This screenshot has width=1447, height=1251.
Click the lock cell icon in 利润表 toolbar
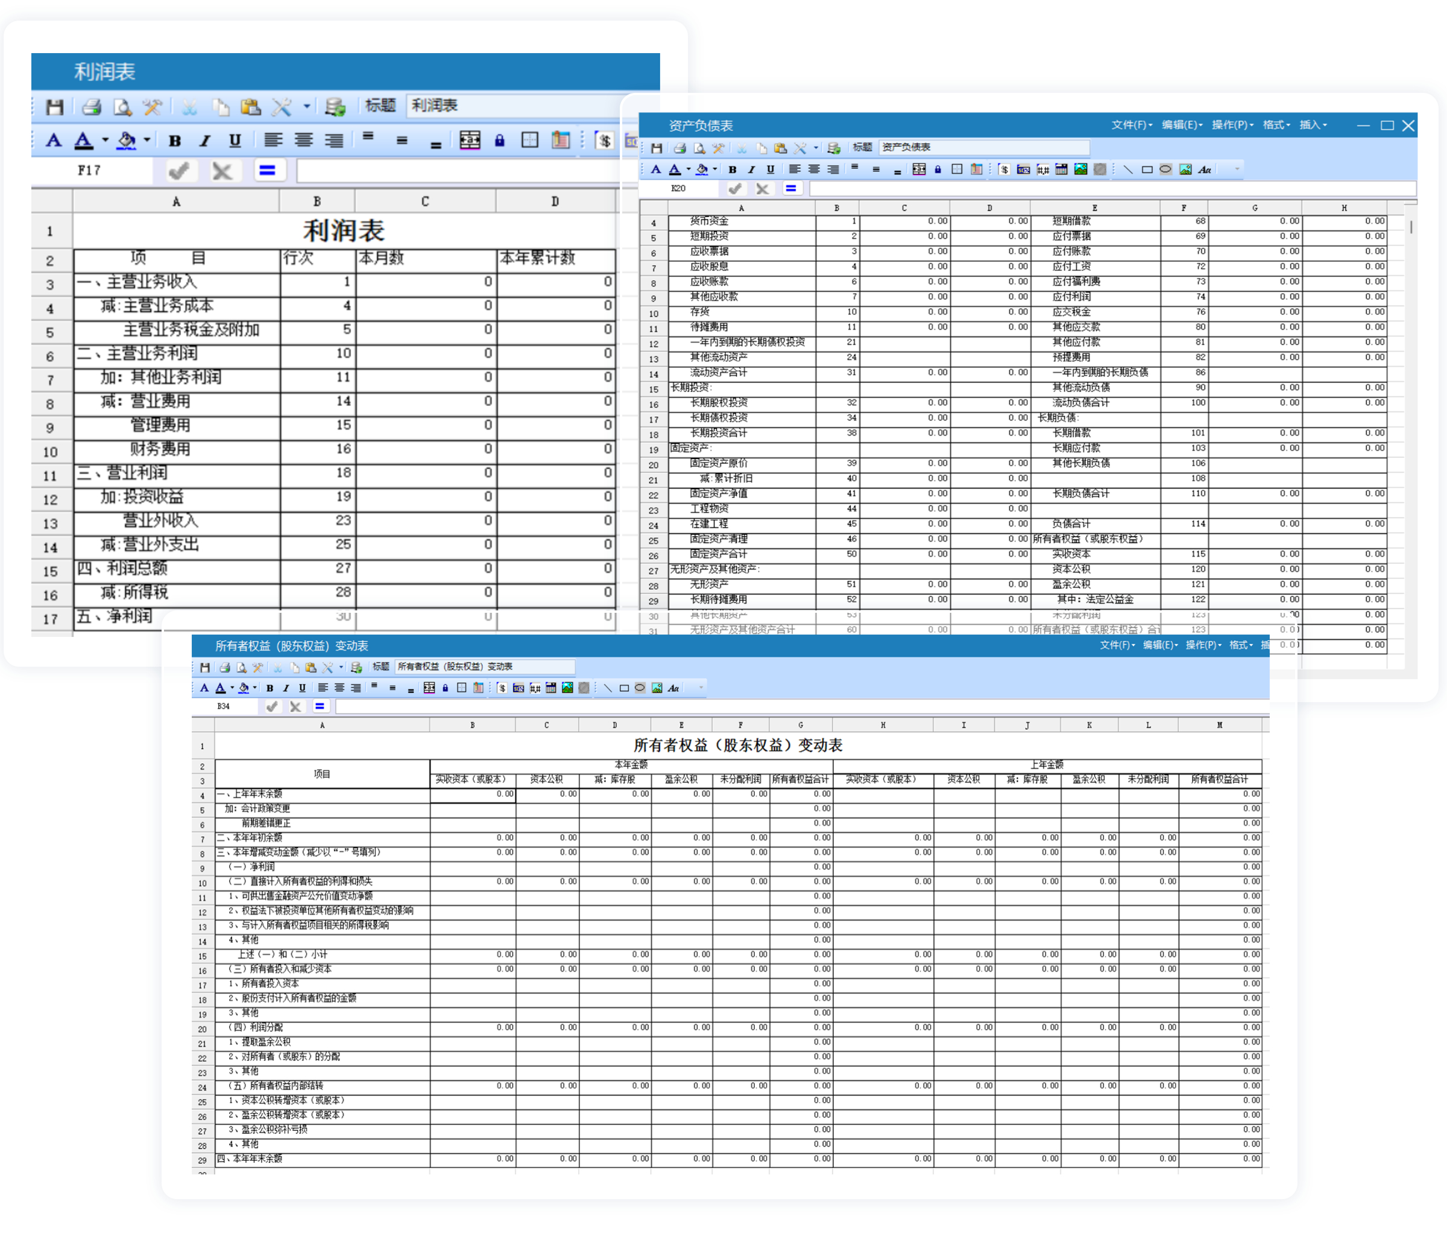pos(499,141)
